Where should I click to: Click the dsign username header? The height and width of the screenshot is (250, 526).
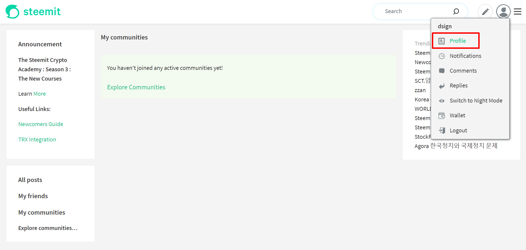pos(445,26)
